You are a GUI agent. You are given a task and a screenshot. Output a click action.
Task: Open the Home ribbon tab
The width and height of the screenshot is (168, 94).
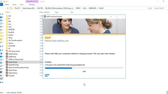[7, 5]
